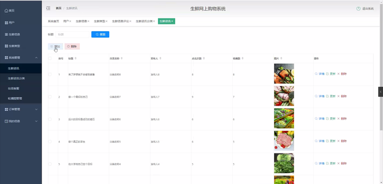Open the vegetable shelf thumbnail in row 3
383x184 pixels.
click(284, 118)
